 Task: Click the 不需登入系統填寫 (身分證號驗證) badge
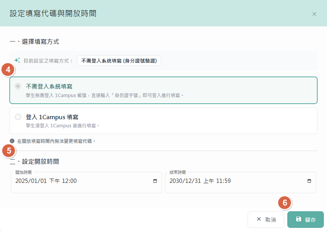pyautogui.click(x=119, y=61)
